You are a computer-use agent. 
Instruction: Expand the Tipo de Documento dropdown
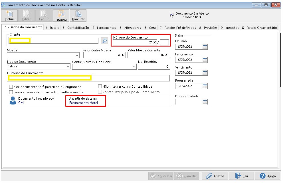point(68,67)
